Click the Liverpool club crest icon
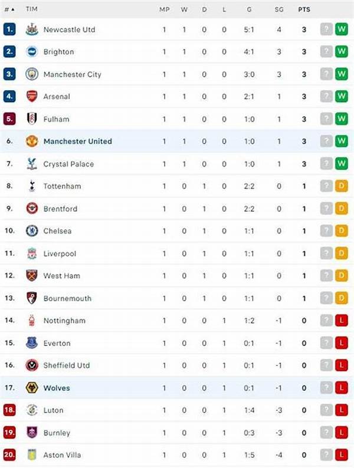The height and width of the screenshot is (468, 354). tap(32, 253)
